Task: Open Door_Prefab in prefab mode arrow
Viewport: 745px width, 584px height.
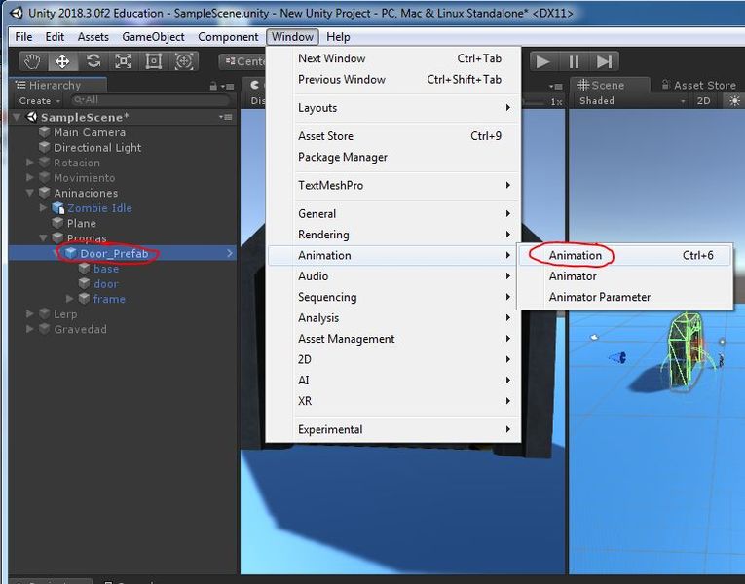Action: (x=230, y=253)
